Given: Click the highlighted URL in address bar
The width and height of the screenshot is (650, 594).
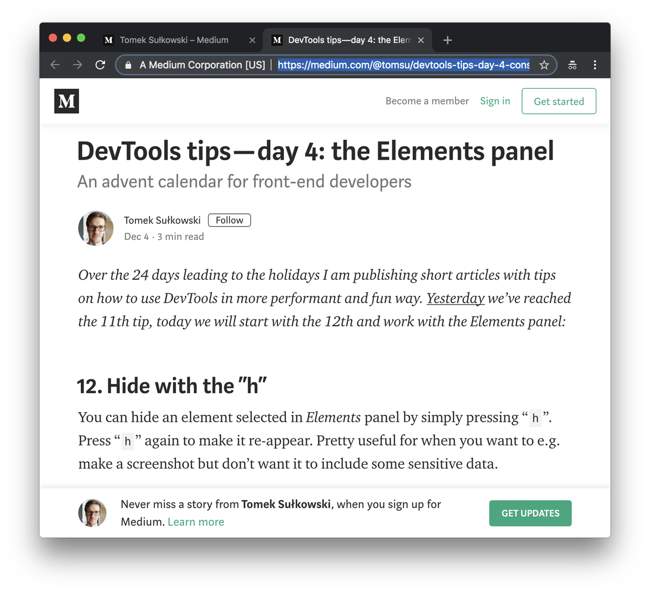Looking at the screenshot, I should point(404,65).
